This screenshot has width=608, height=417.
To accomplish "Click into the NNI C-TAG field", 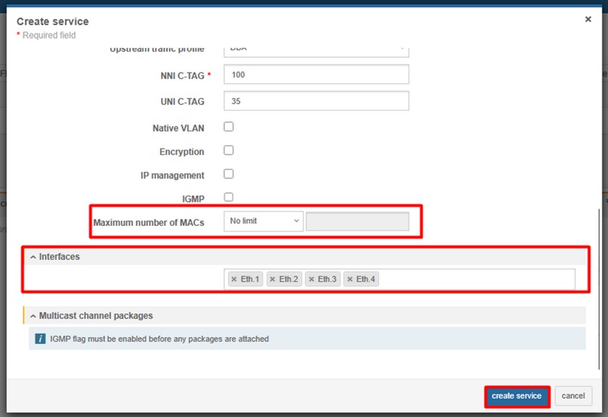I will [x=316, y=75].
